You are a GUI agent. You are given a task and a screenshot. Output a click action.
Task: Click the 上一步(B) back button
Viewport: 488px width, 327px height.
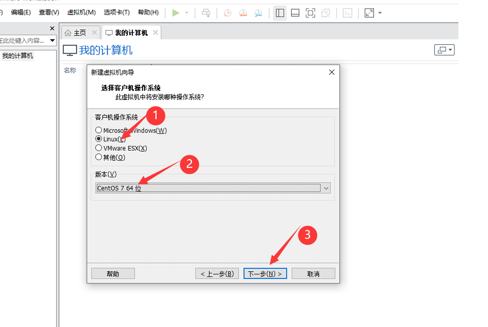(217, 274)
